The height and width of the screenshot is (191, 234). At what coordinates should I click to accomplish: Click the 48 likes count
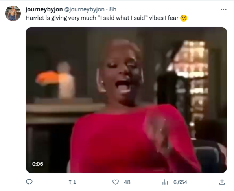(127, 182)
